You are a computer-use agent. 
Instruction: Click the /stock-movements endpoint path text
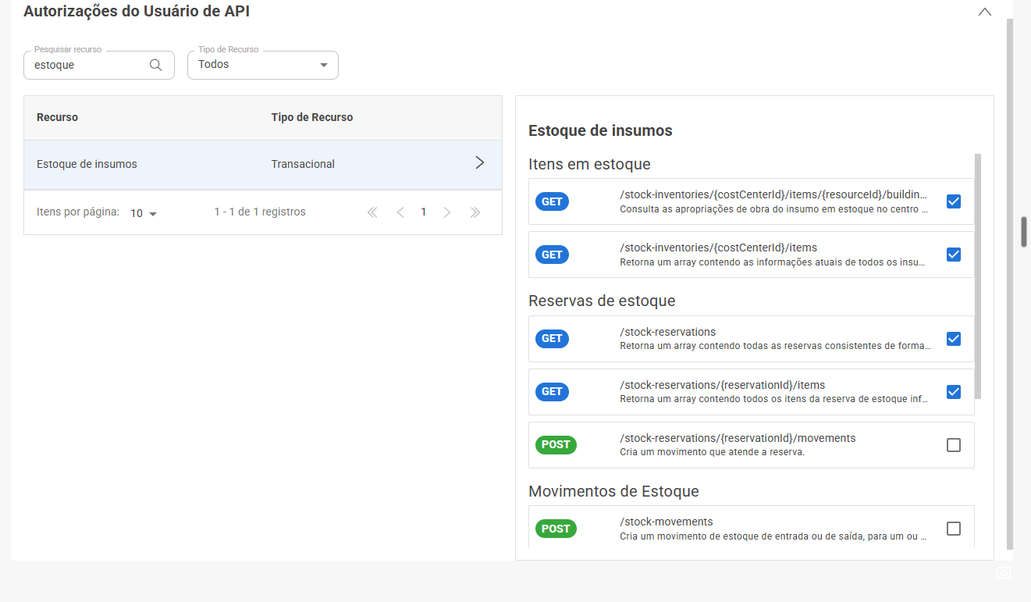667,522
